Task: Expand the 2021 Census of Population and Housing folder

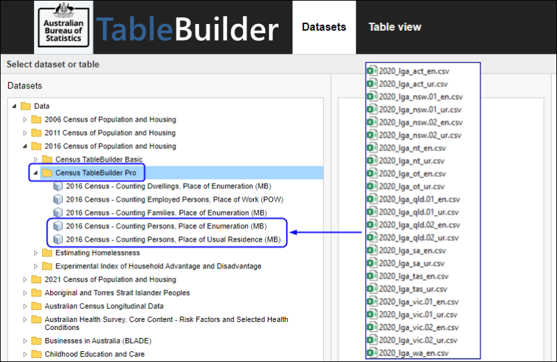Action: click(x=25, y=279)
